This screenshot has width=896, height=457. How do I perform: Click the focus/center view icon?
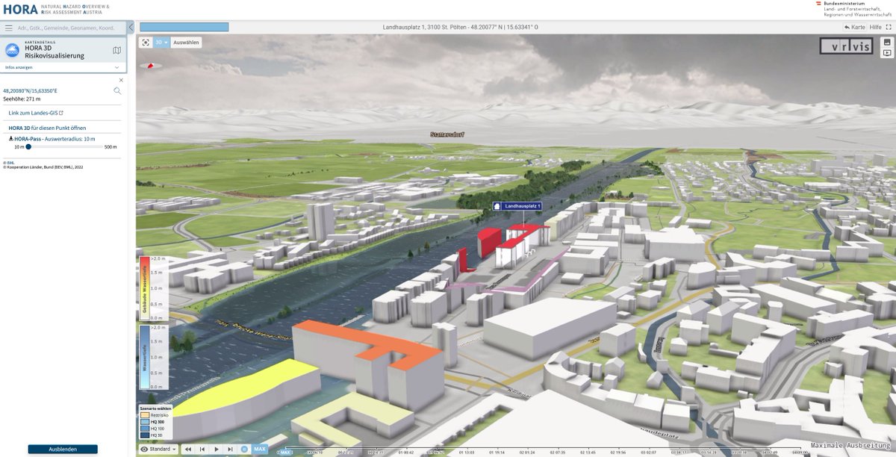pyautogui.click(x=146, y=43)
